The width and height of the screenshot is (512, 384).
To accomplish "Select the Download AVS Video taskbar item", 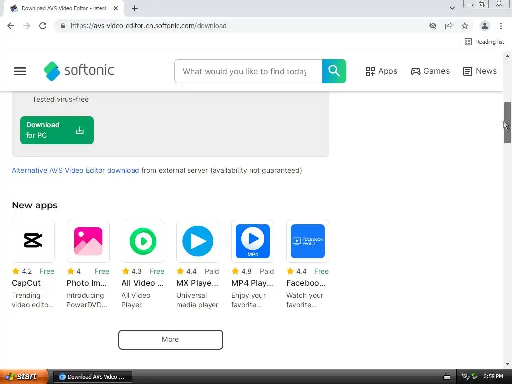I will point(92,377).
